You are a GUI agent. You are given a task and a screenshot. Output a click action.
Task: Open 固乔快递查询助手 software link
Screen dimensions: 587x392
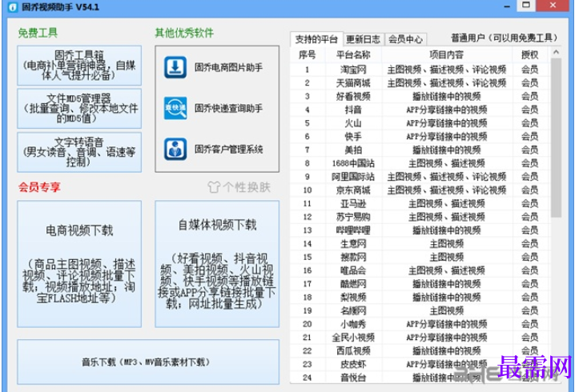coord(228,108)
